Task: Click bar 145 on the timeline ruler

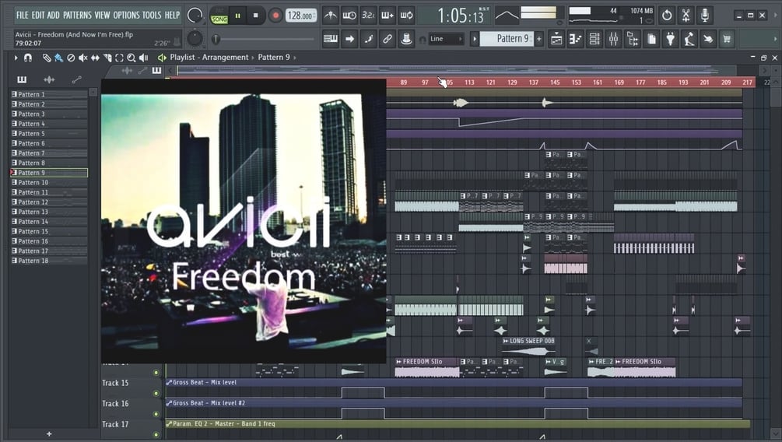Action: (x=555, y=82)
